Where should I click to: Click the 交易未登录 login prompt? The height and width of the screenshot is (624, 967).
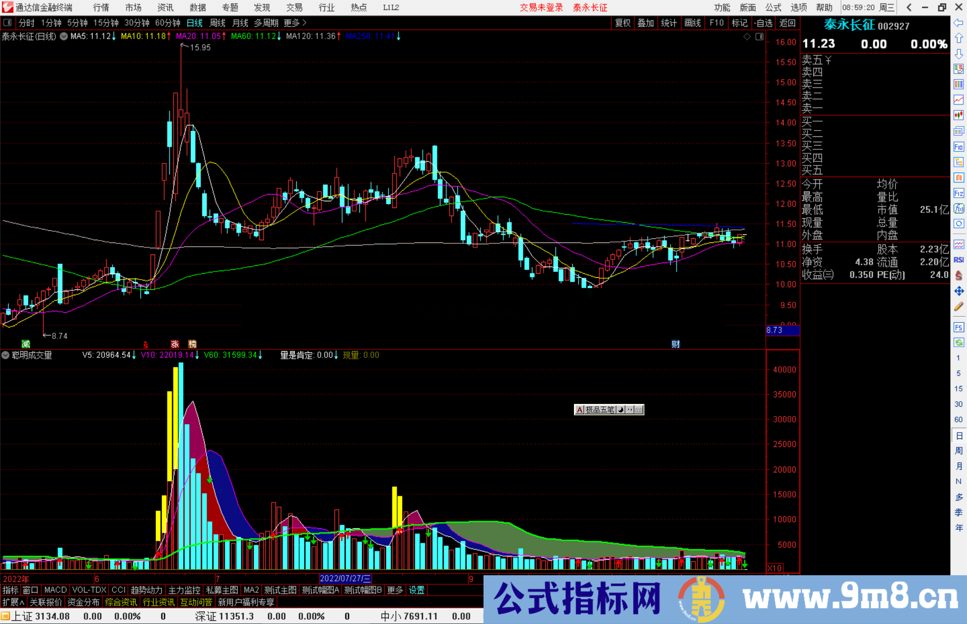tap(541, 7)
